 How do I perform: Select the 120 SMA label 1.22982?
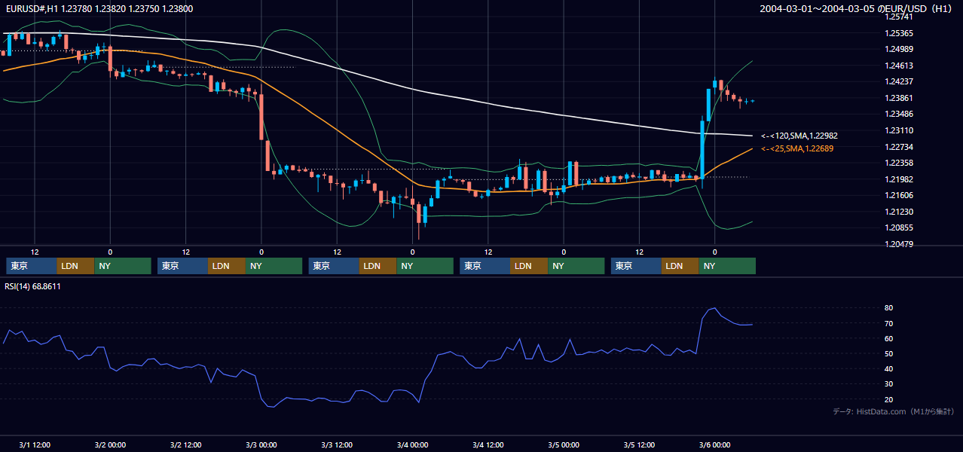pyautogui.click(x=799, y=136)
